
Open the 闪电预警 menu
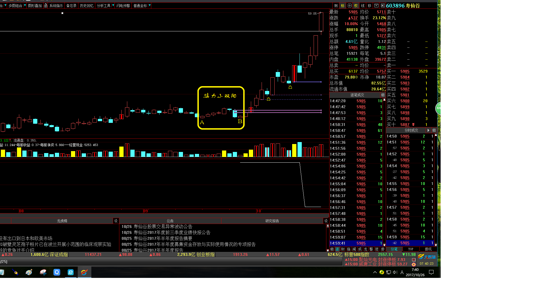pos(123,6)
